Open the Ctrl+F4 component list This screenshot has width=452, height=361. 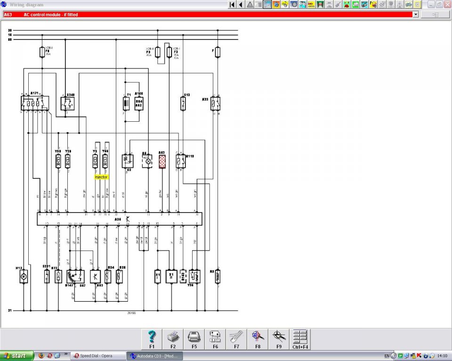tap(300, 339)
